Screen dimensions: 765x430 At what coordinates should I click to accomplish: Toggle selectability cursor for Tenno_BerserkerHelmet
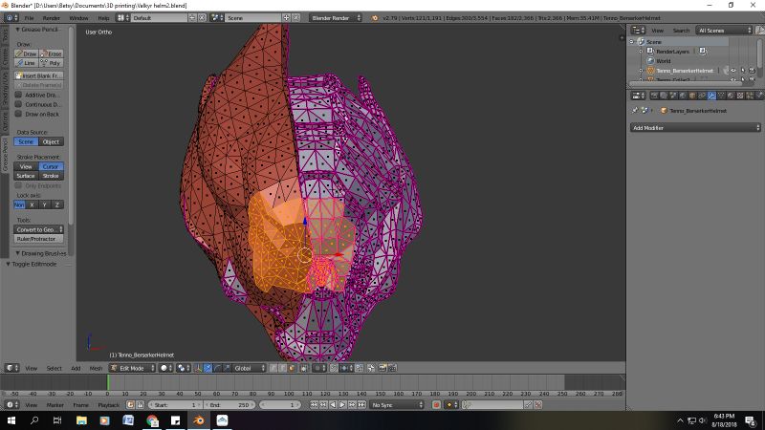(743, 71)
